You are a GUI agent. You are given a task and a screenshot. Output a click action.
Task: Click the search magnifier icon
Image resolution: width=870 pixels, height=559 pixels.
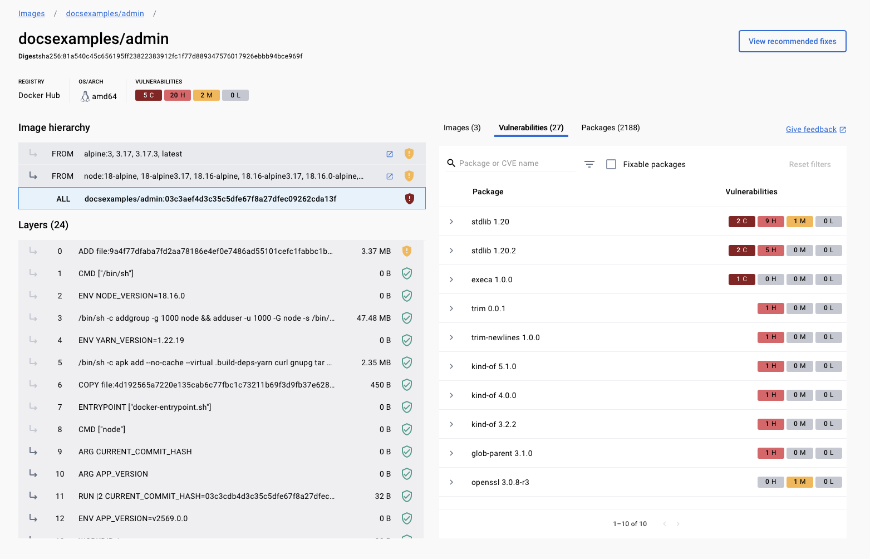pos(451,163)
